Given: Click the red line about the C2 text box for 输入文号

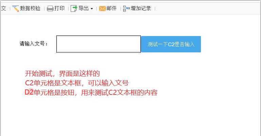Looking at the screenshot, I should (77, 83).
